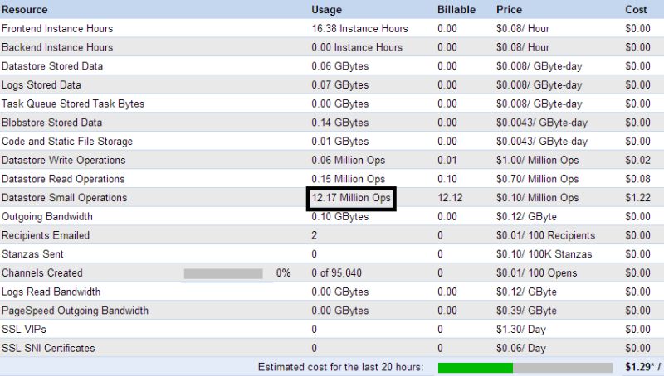Click the Cost column header
This screenshot has height=376, width=664.
(x=636, y=10)
